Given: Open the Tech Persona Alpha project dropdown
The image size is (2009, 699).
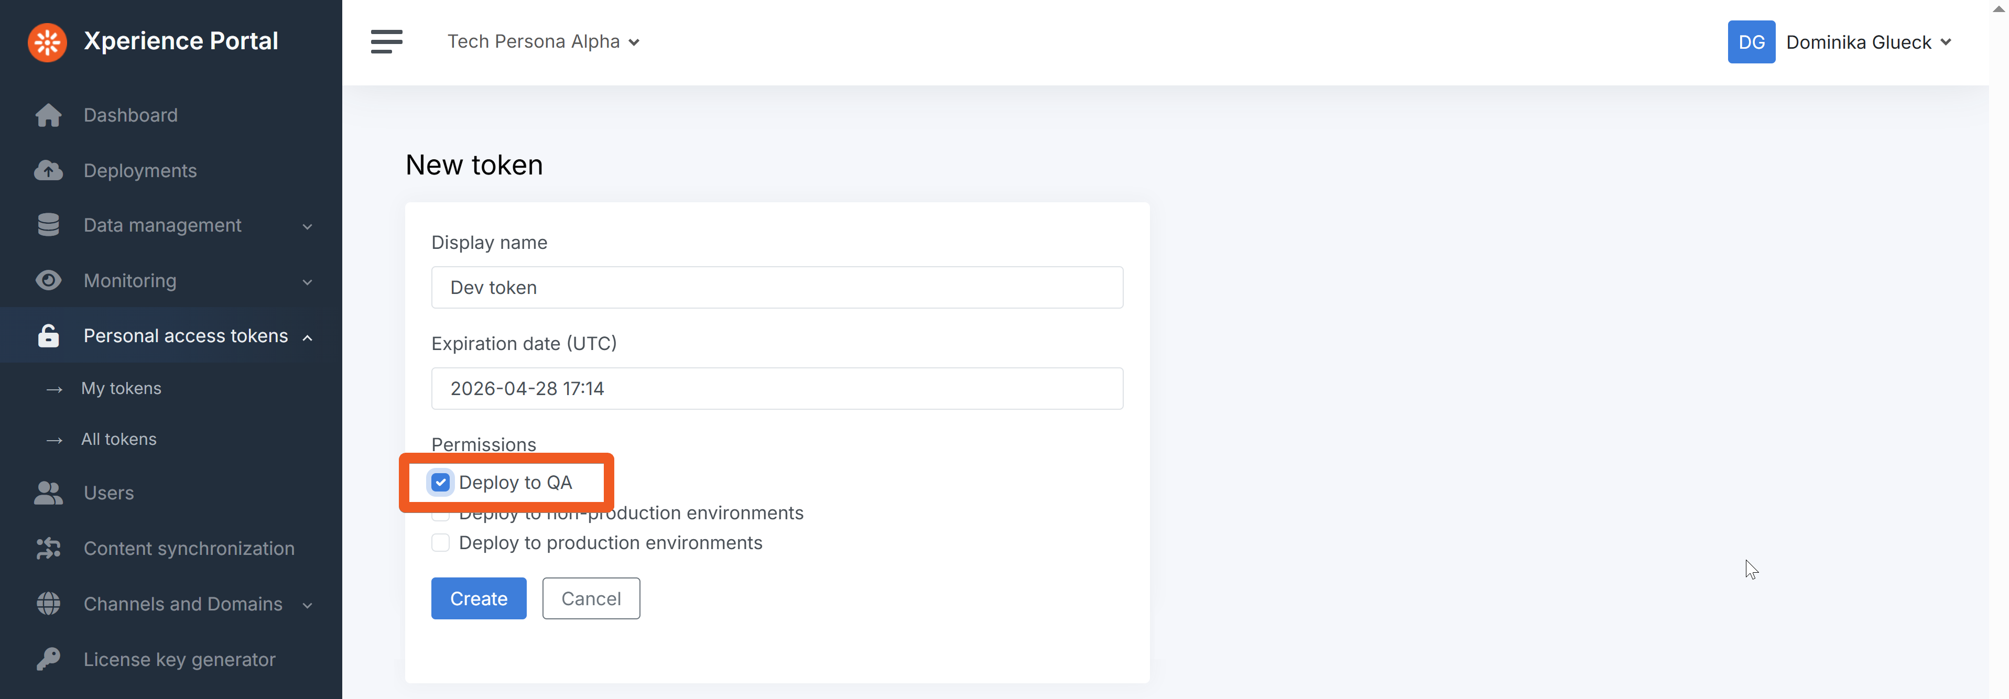Looking at the screenshot, I should click(543, 42).
